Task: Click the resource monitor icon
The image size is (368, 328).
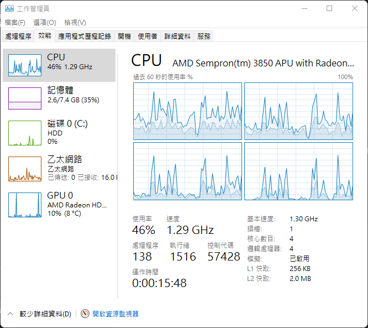Action: click(x=85, y=314)
